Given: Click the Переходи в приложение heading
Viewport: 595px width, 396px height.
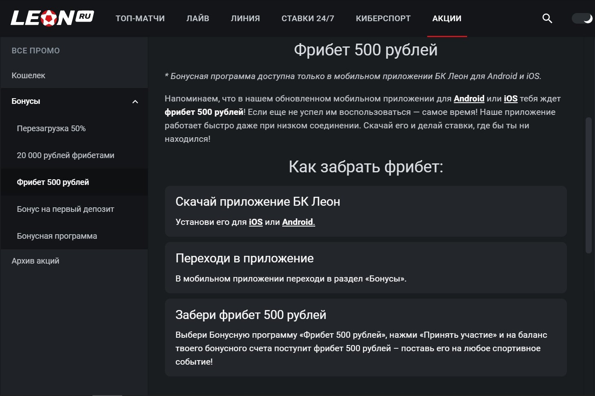Looking at the screenshot, I should 245,258.
